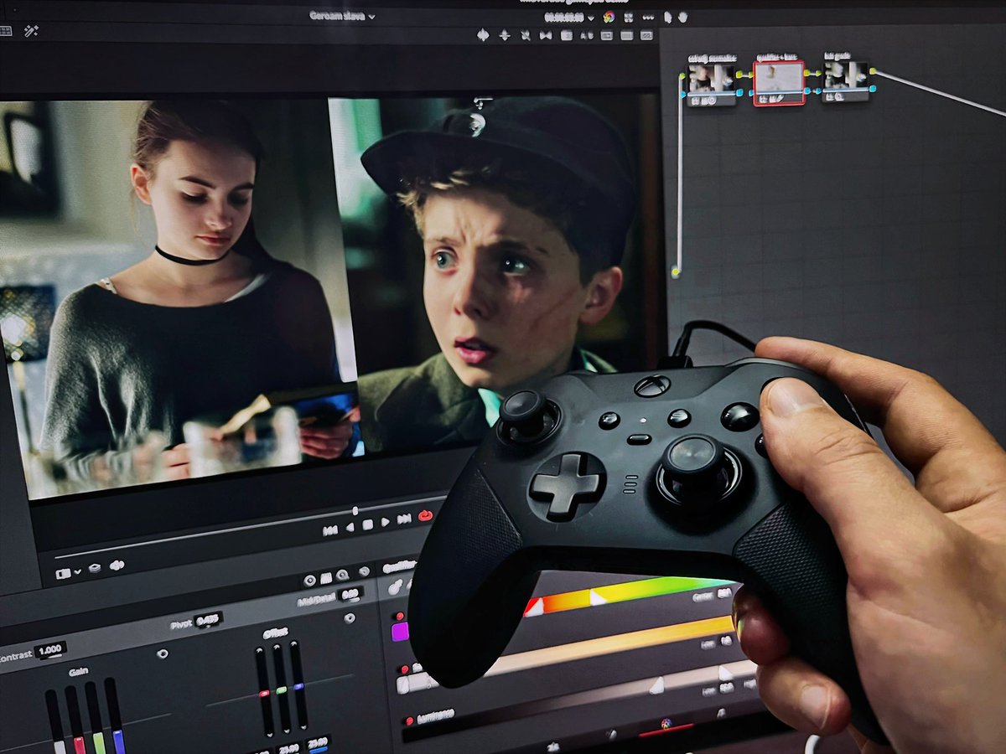This screenshot has height=754, width=1006.
Task: Select the red-outlined qualifier node
Action: [779, 83]
